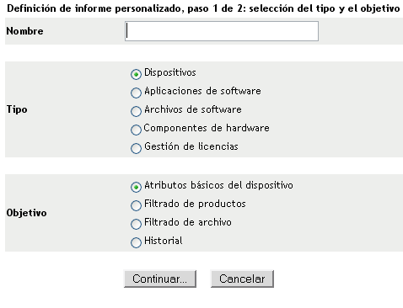Click the Continuar... button
The width and height of the screenshot is (403, 308).
coord(160,279)
